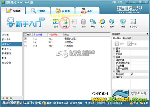
Task: Select the 插件命令 category
Action: 12,39
